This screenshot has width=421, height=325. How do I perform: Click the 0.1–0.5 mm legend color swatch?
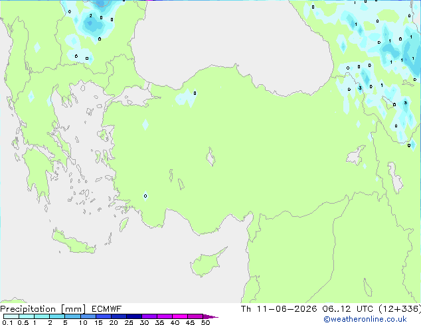pos(11,316)
